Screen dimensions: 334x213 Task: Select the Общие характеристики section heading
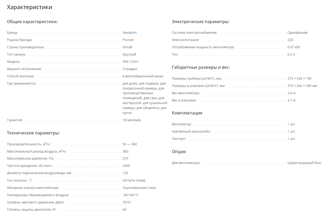[x=32, y=22]
